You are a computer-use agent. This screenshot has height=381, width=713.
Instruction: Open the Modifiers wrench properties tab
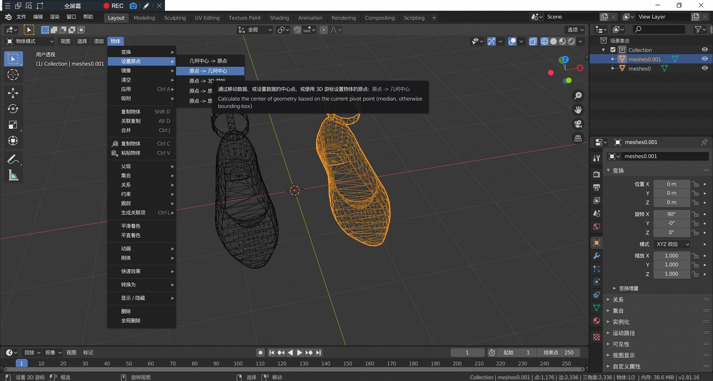tap(597, 256)
